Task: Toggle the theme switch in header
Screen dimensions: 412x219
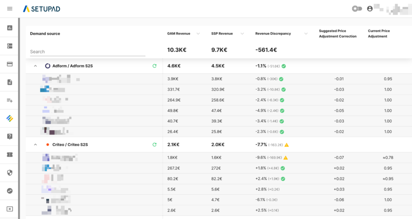Action: coord(357,9)
